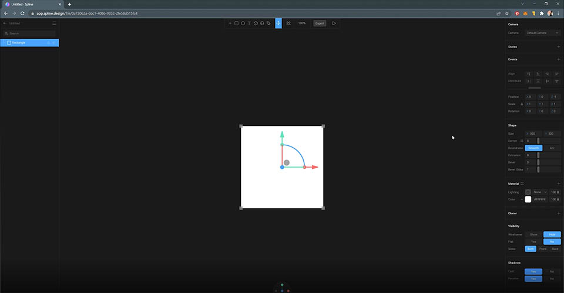
Task: Set Shadows Cast to Yes
Action: [x=533, y=271]
